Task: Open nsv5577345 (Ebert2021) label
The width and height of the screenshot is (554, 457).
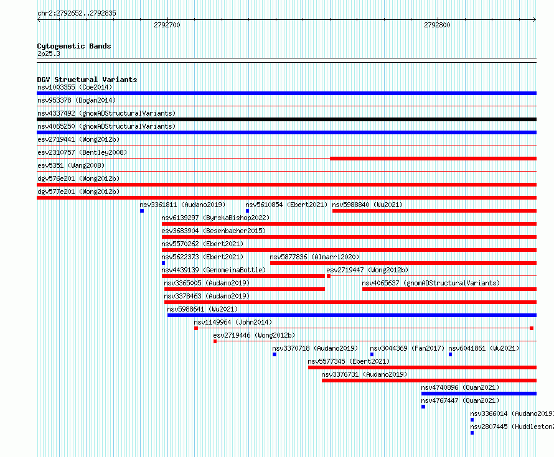Action: (349, 361)
